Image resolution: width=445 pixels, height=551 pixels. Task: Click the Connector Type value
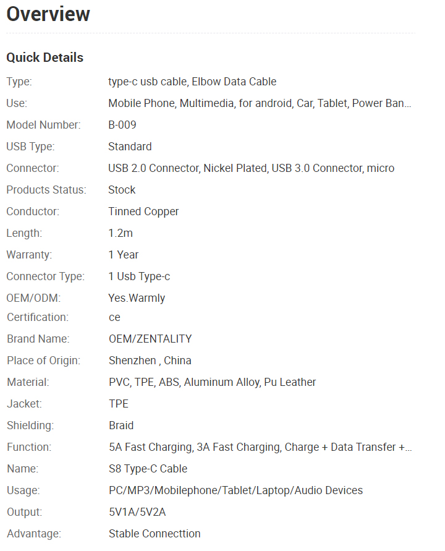pyautogui.click(x=139, y=276)
